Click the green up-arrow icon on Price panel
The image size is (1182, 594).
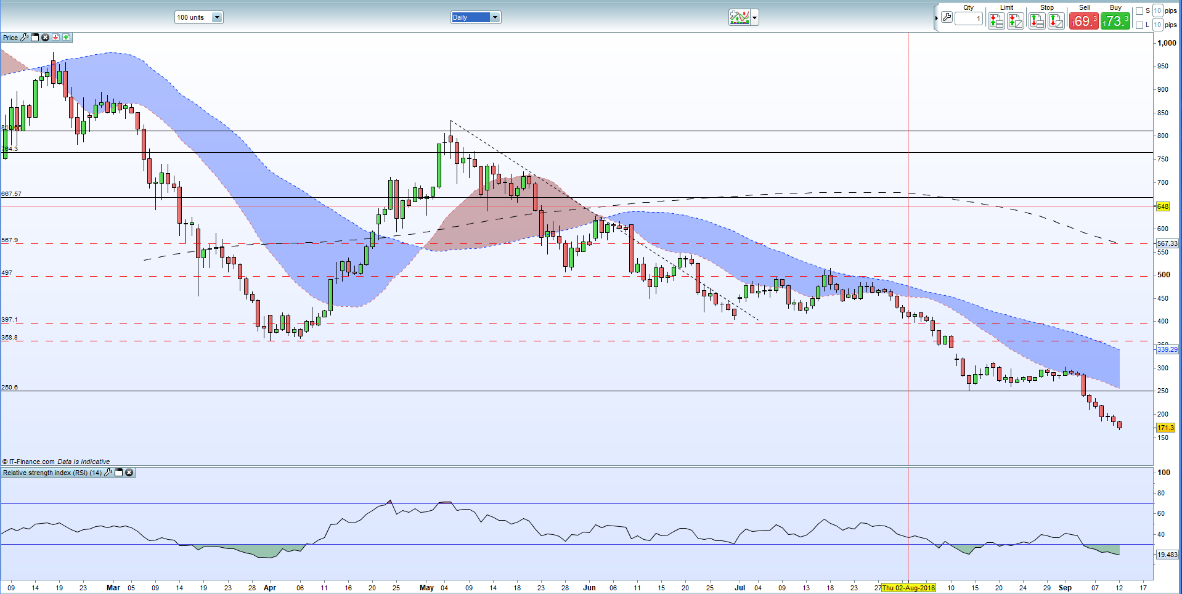click(x=66, y=38)
